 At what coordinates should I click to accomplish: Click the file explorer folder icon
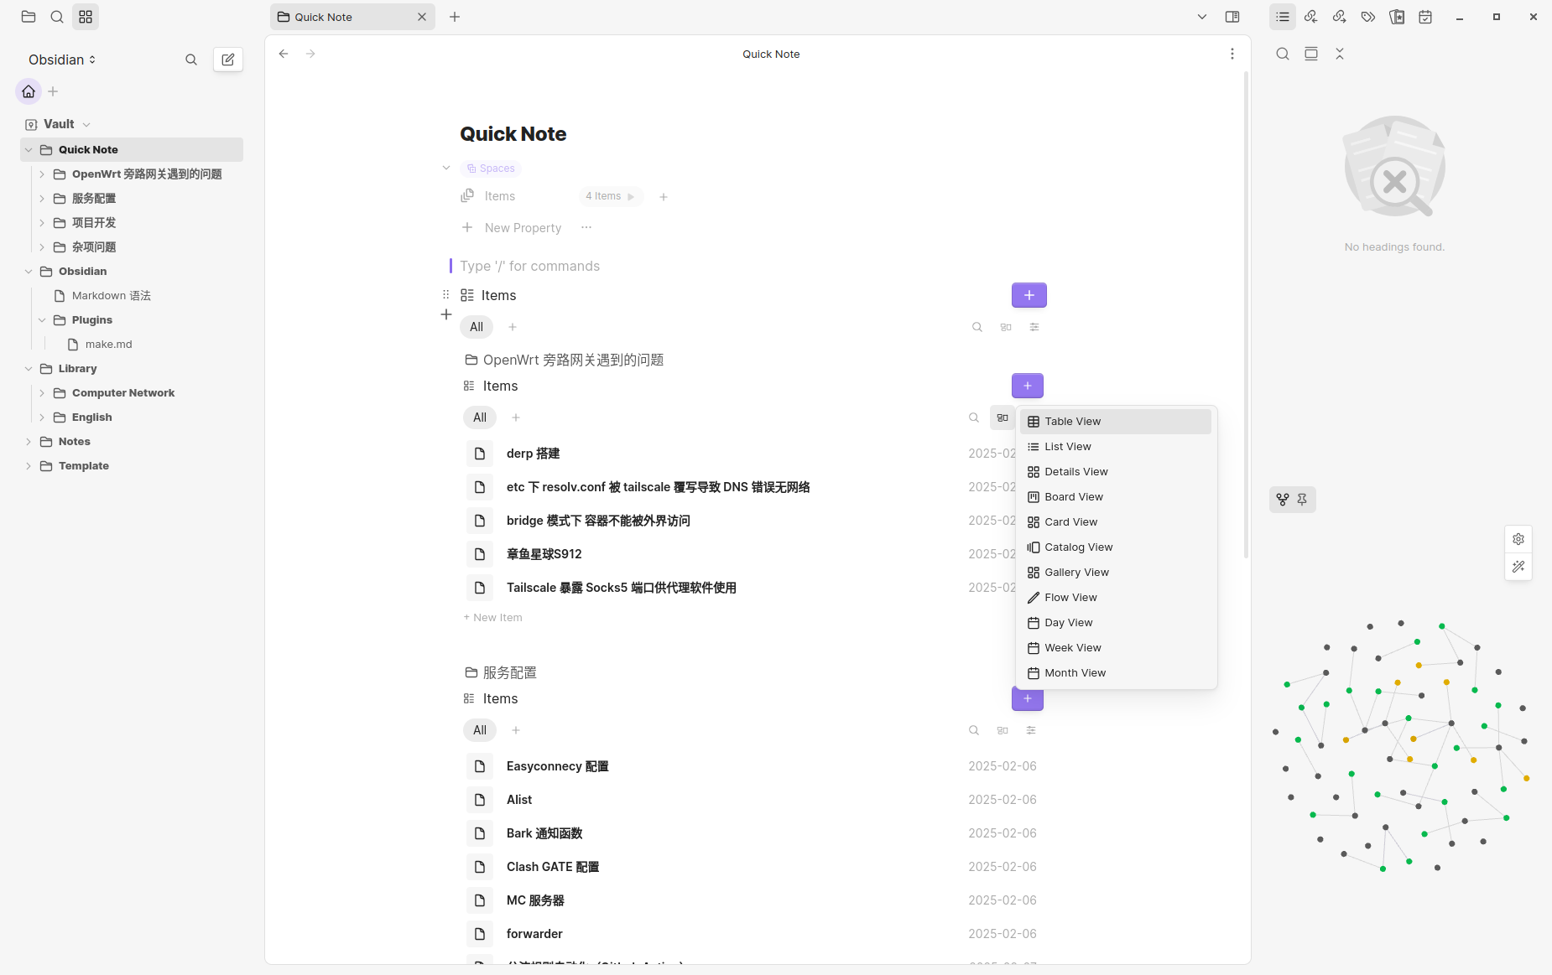29,17
